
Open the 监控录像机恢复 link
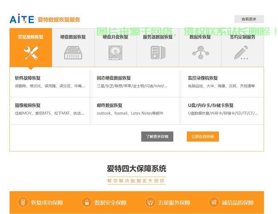[x=203, y=78]
